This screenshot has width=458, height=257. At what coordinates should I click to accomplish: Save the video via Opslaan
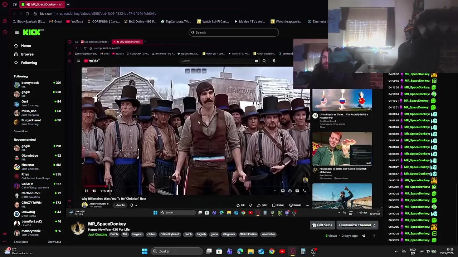pyautogui.click(x=278, y=205)
